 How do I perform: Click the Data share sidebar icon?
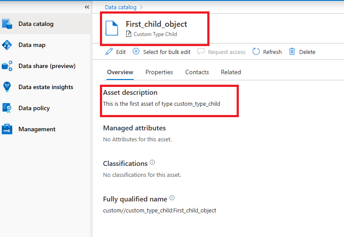(x=7, y=66)
